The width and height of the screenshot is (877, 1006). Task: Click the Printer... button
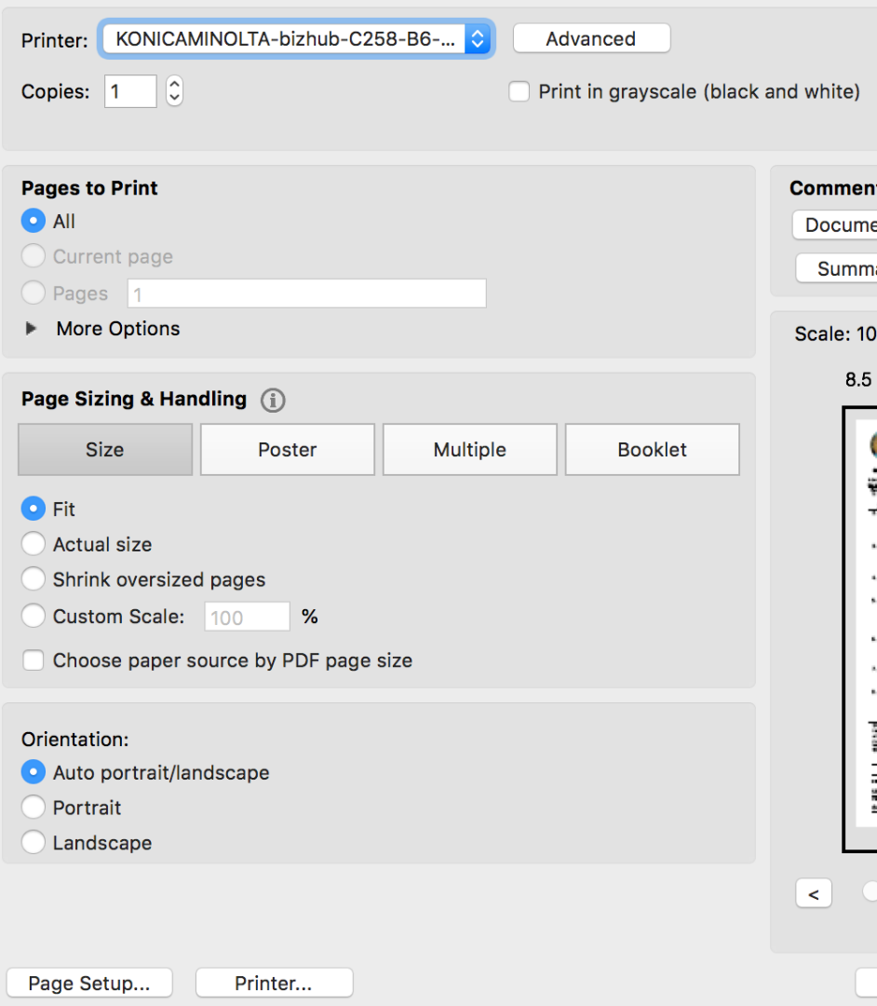click(274, 984)
